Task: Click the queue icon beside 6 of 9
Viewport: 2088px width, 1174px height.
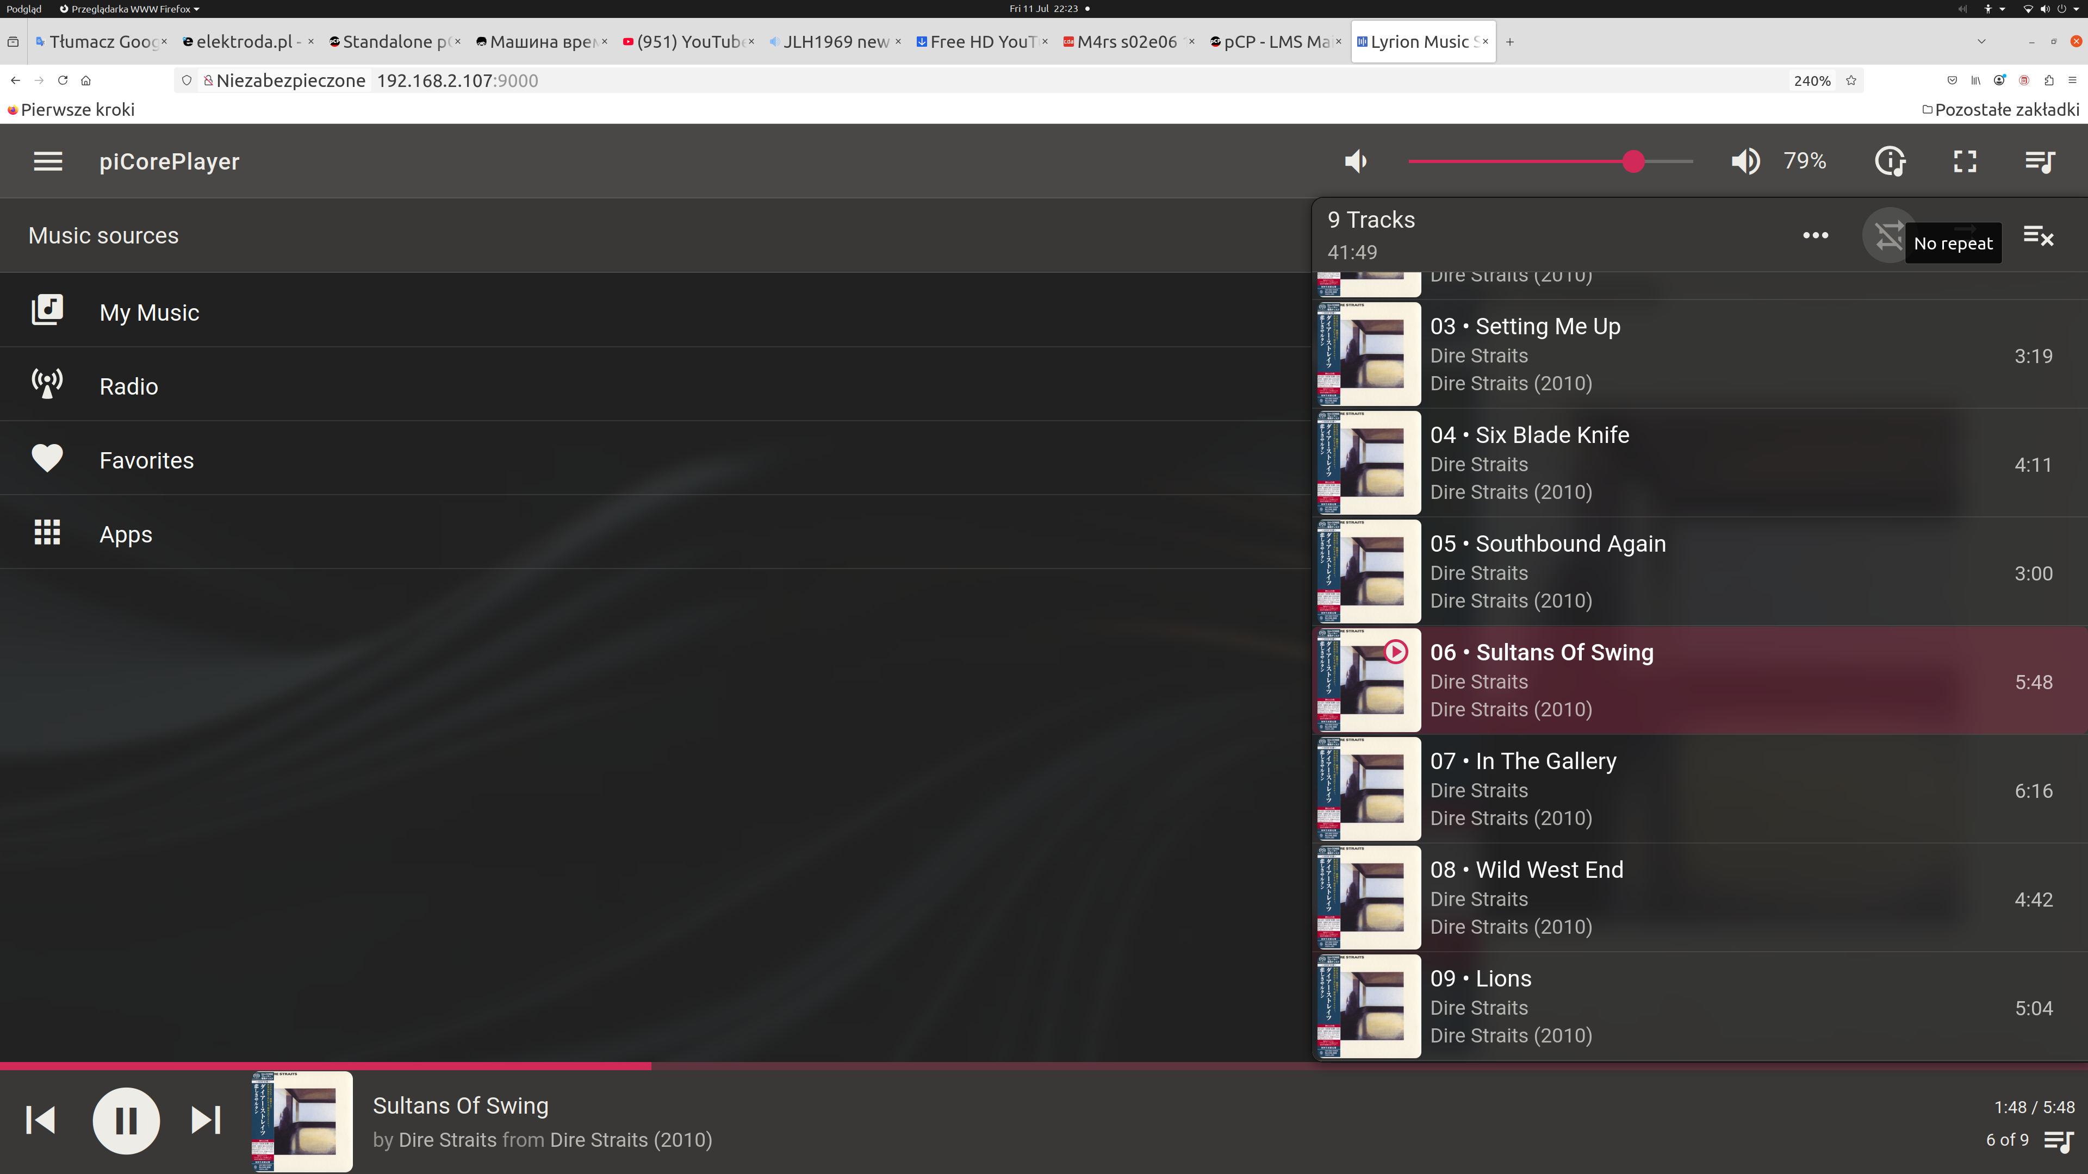Action: click(2058, 1141)
